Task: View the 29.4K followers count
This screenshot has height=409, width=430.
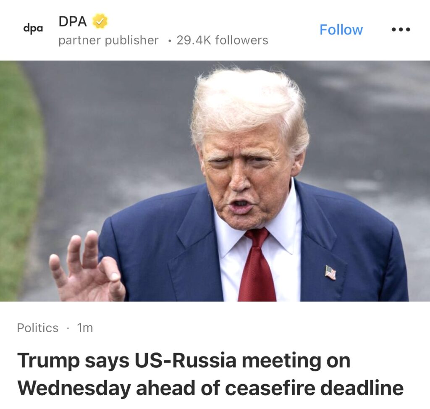Action: point(223,40)
